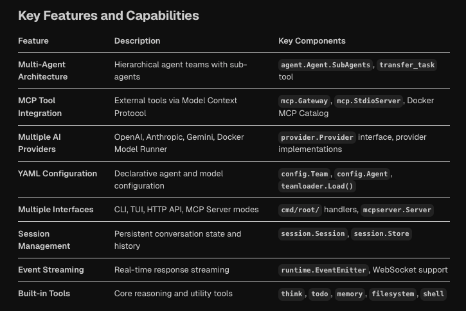Click the Key Components column header
This screenshot has height=311, width=466.
pos(312,40)
